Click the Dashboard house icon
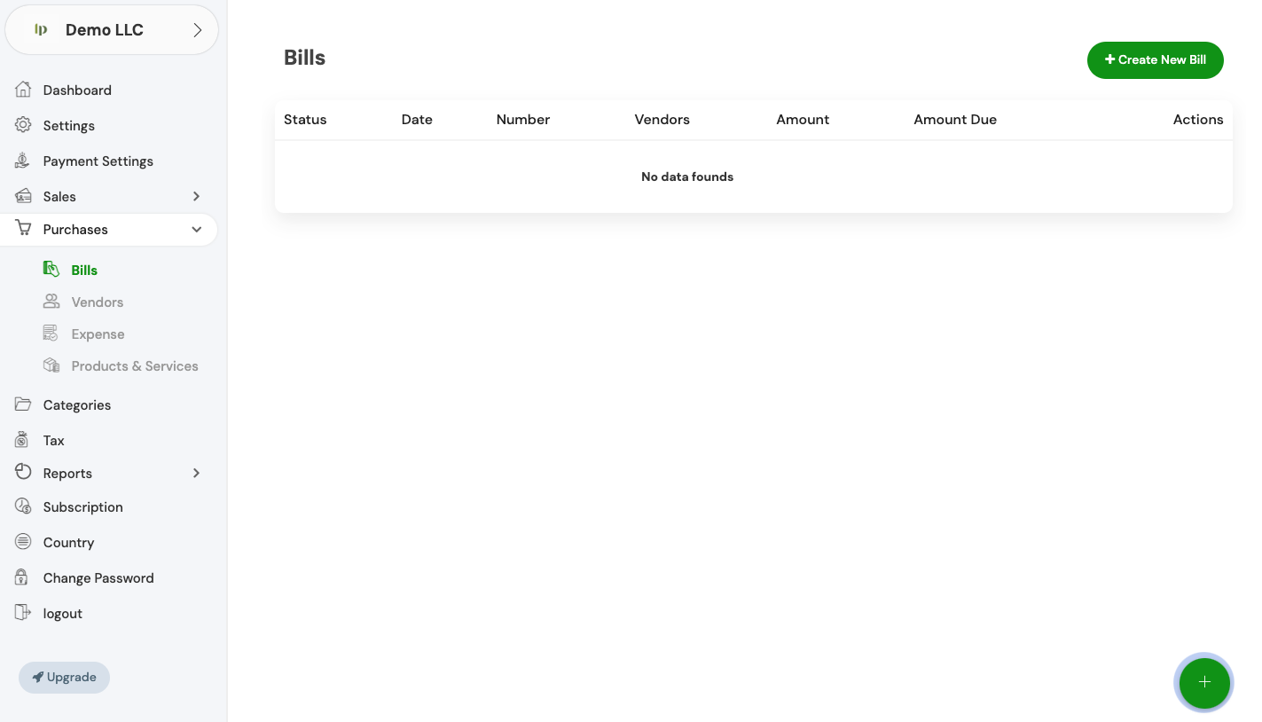The height and width of the screenshot is (722, 1262). [x=23, y=90]
